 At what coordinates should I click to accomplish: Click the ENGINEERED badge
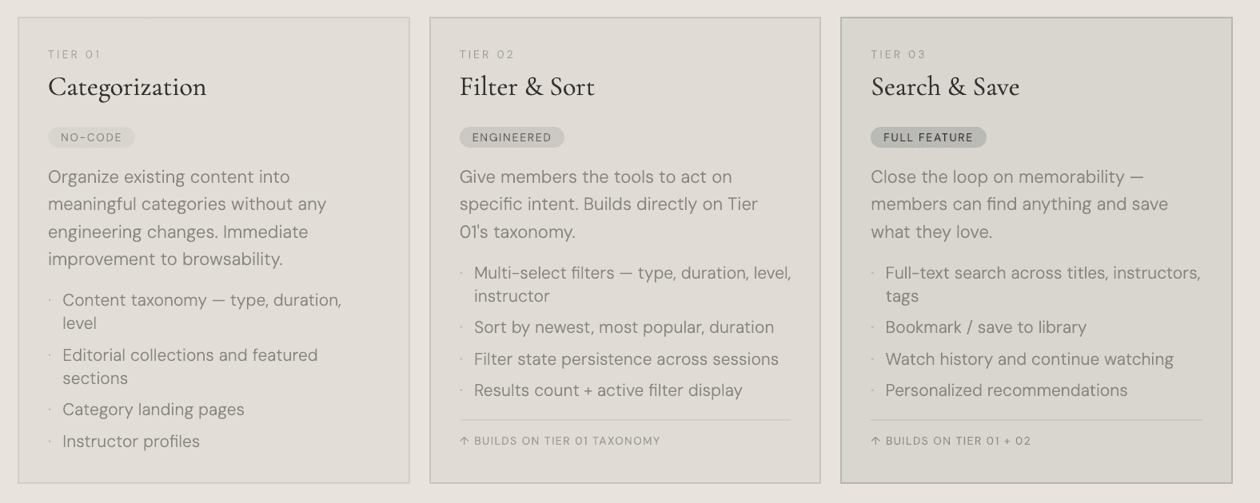pos(512,137)
